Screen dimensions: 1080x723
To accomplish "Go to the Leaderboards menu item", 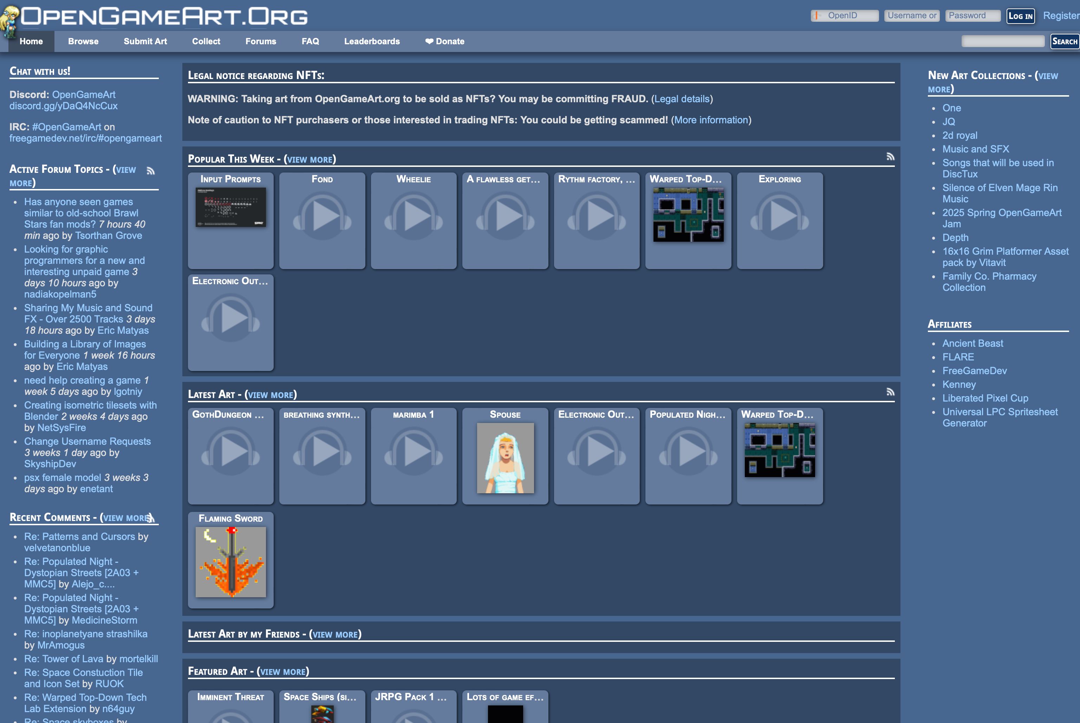I will pyautogui.click(x=372, y=41).
